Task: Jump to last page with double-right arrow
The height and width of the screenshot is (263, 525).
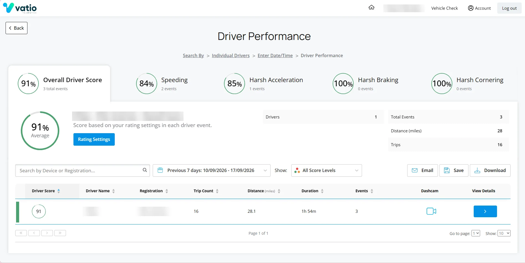Action: [x=60, y=233]
